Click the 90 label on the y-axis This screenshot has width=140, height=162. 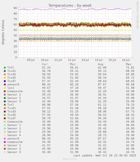(x=15, y=8)
